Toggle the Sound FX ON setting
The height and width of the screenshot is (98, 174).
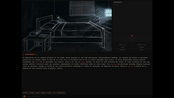[141, 45]
